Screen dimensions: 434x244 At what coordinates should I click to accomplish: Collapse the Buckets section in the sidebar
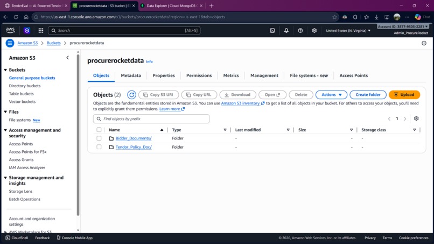pos(5,70)
